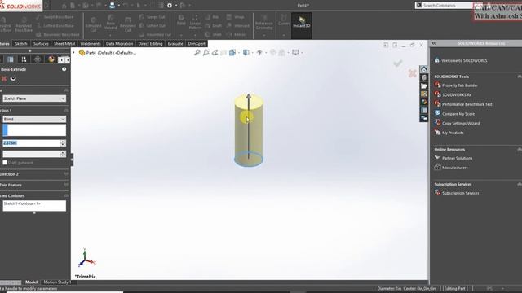Click DisplayManager tab icon
522x293 pixels.
pyautogui.click(x=51, y=59)
